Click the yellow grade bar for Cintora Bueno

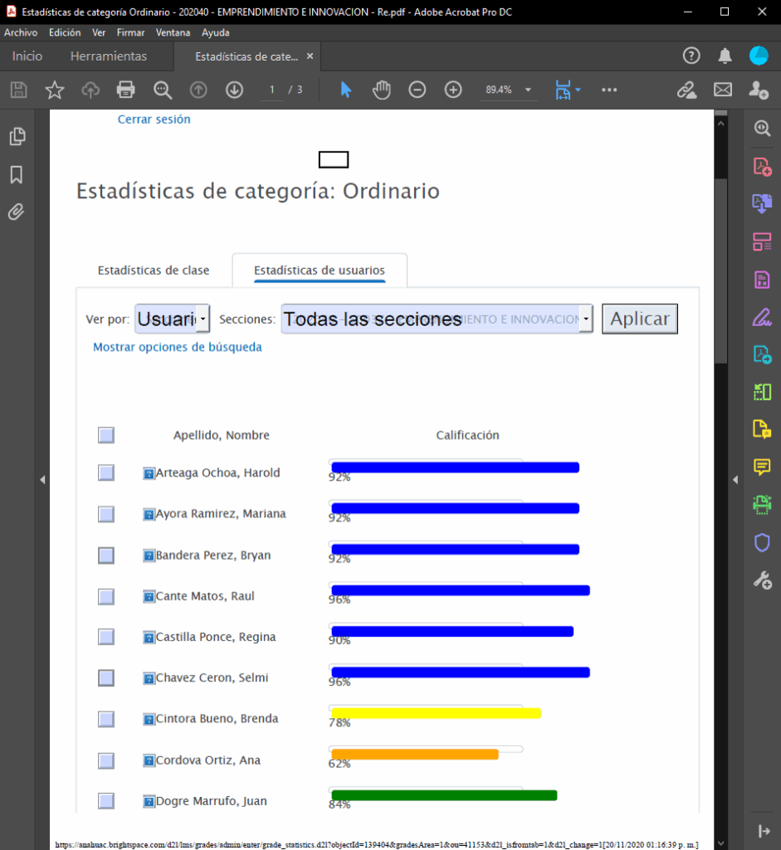(436, 713)
